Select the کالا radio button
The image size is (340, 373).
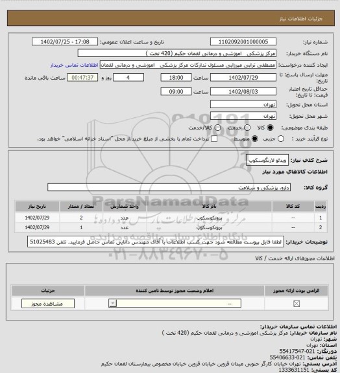coord(270,128)
